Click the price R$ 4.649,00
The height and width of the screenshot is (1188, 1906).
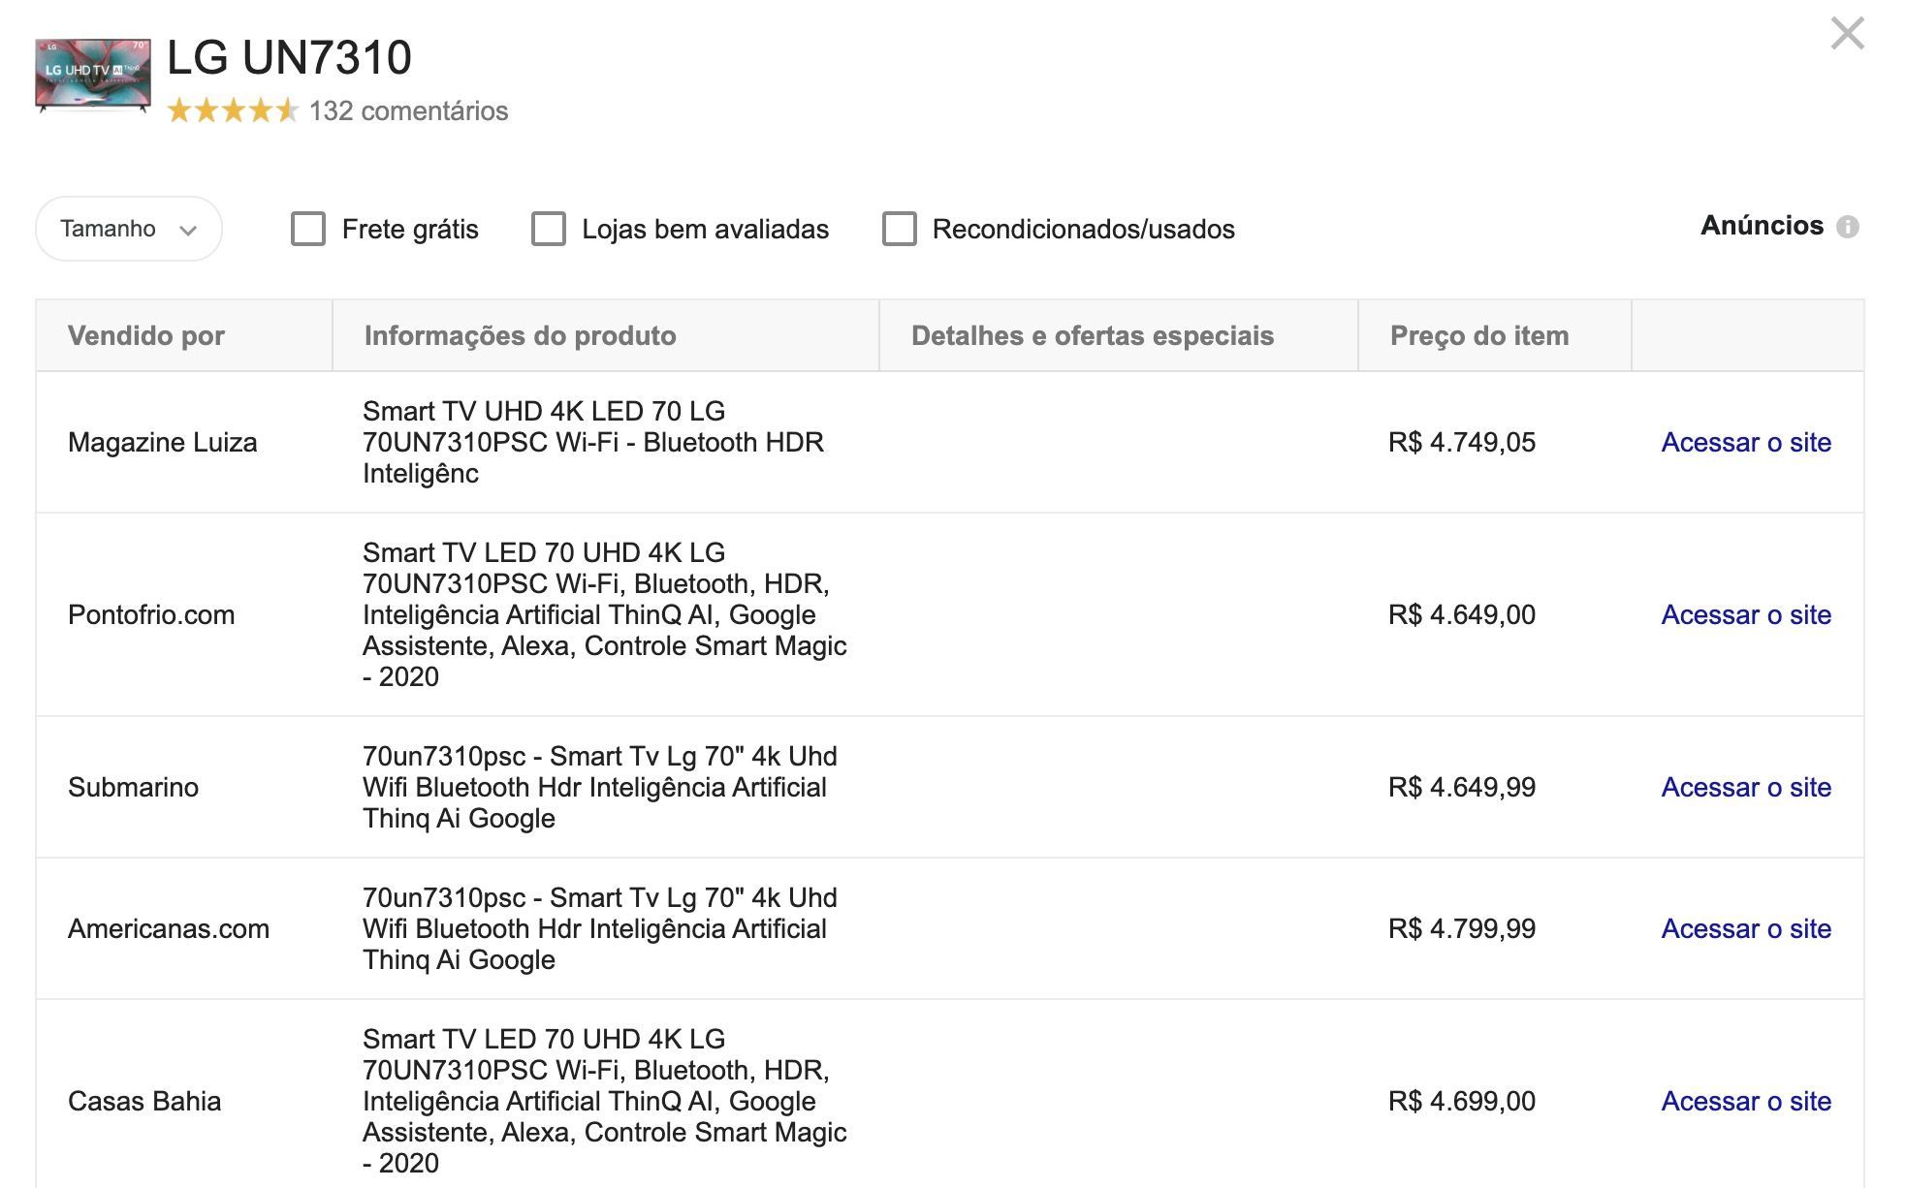1462,614
